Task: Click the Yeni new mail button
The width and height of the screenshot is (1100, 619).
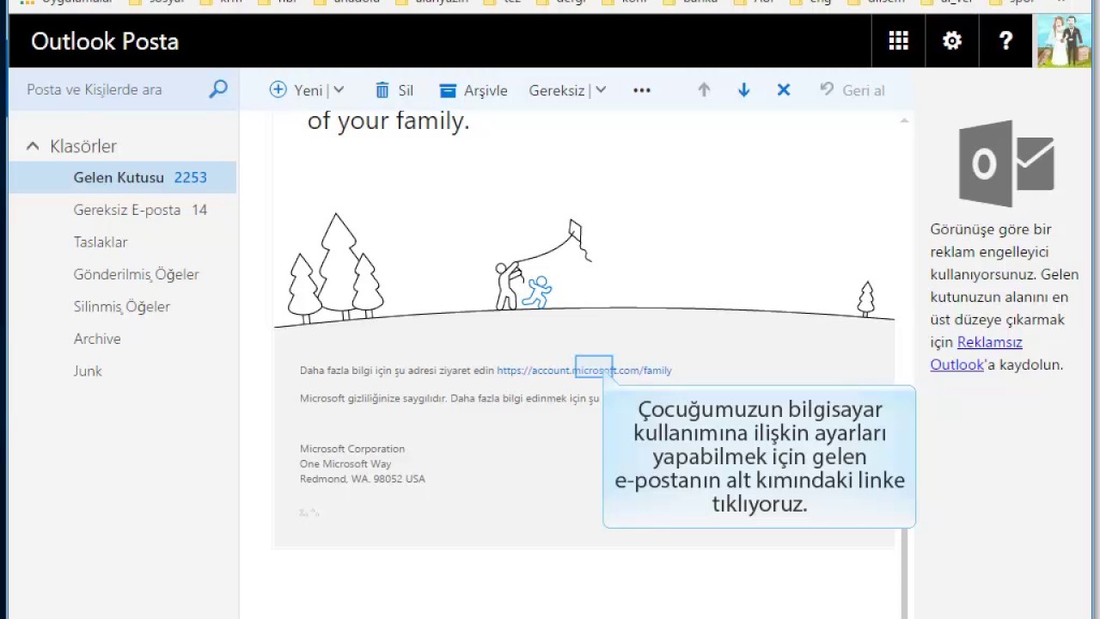Action: click(x=296, y=90)
